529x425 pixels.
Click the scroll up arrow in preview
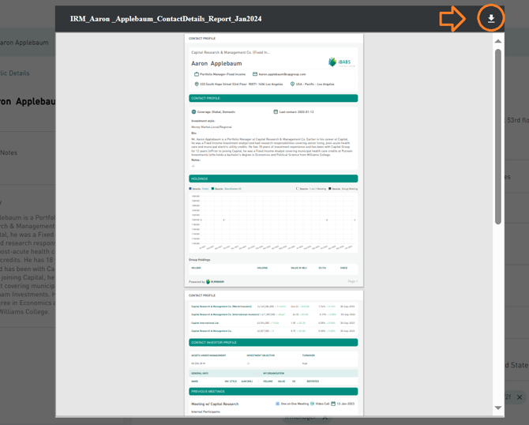[498, 41]
